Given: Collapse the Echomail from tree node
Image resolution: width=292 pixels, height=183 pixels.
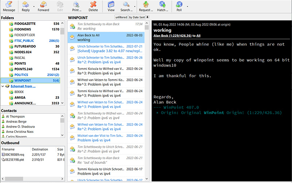Looking at the screenshot, I should click(x=3, y=86).
